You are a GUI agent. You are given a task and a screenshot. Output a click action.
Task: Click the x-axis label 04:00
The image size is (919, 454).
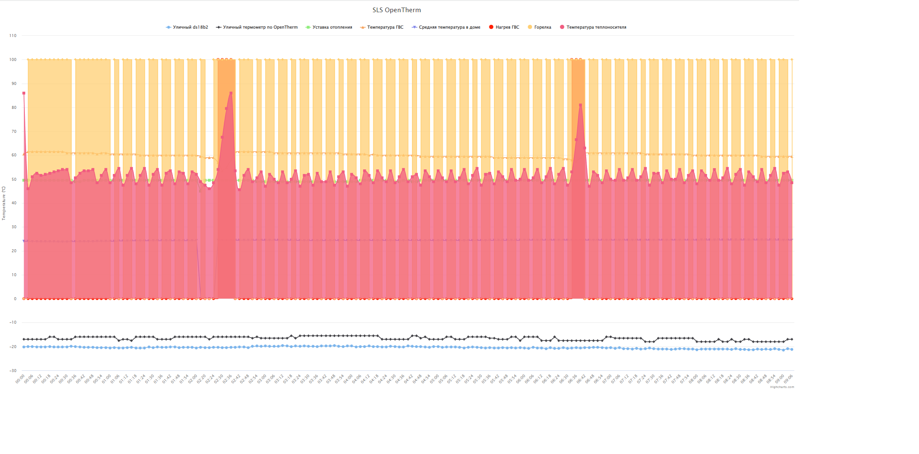[x=348, y=379]
